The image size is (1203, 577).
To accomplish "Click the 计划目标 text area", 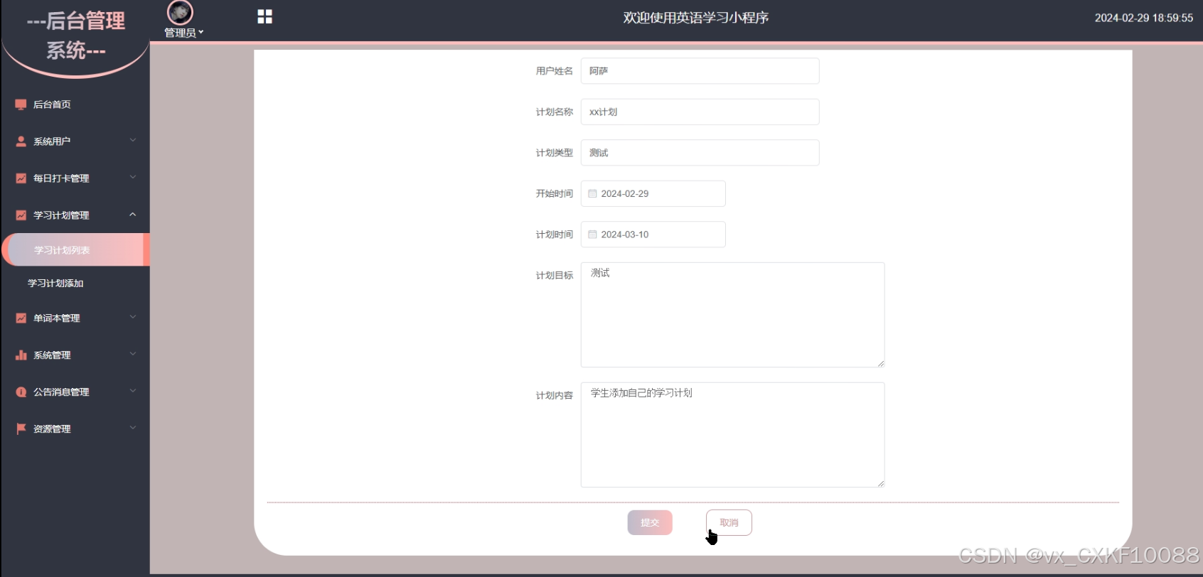I will (x=732, y=315).
